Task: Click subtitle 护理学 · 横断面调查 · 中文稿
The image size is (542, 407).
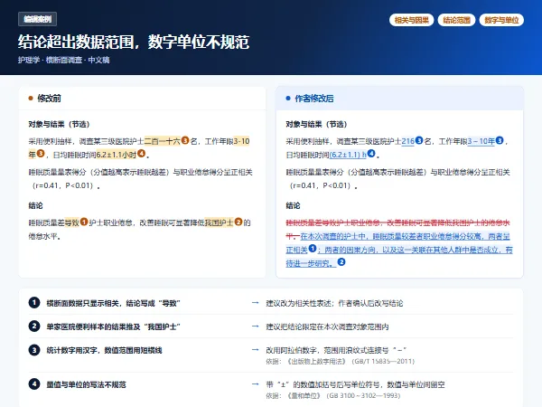Action: (x=63, y=60)
